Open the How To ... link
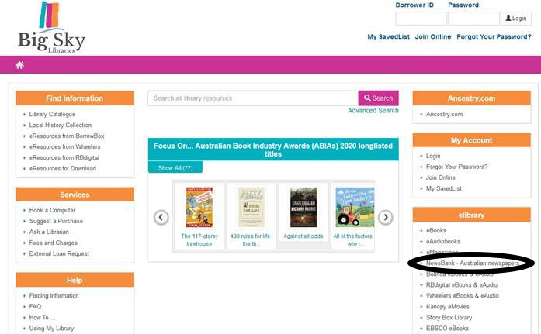 [42, 318]
